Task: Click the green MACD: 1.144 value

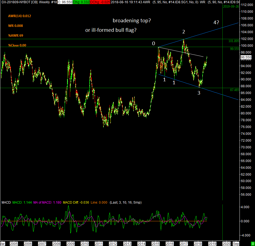Action: [x=22, y=203]
